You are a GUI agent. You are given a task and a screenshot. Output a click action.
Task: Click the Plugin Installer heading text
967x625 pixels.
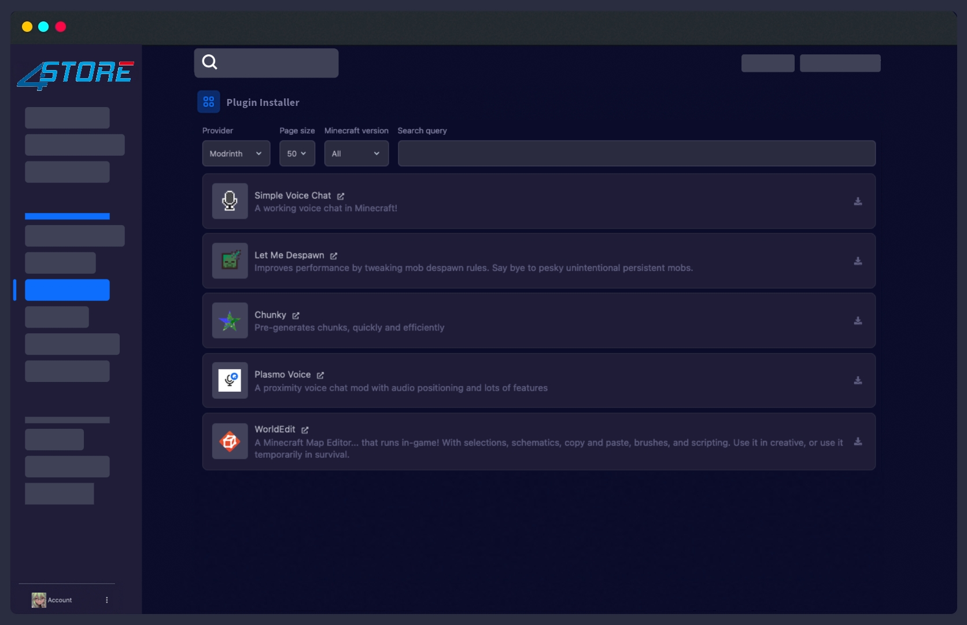pyautogui.click(x=263, y=102)
